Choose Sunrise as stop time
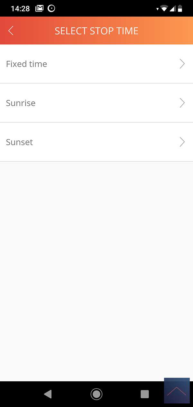 click(x=21, y=103)
